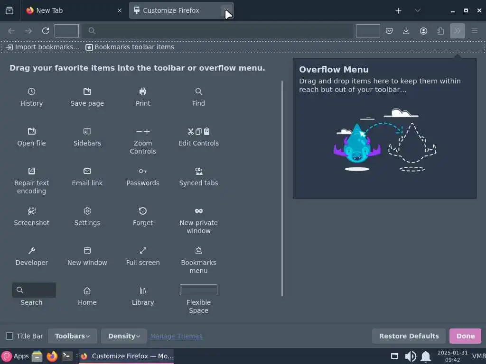Click Bookmarks toolbar items placeholder

pyautogui.click(x=130, y=47)
